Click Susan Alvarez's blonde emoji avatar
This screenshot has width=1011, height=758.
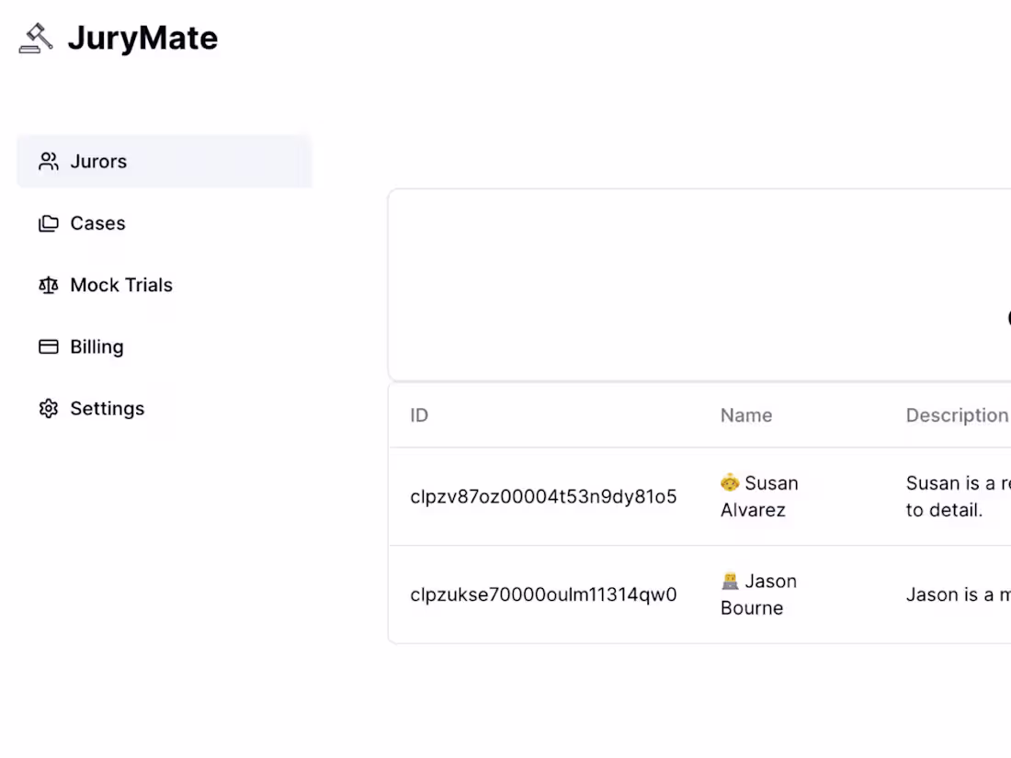(x=729, y=482)
